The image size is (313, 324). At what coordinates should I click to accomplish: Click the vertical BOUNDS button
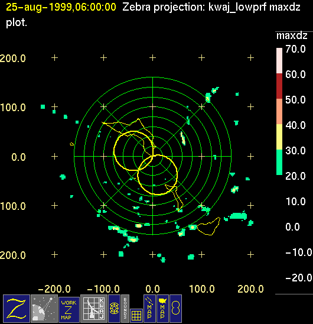coord(125,309)
